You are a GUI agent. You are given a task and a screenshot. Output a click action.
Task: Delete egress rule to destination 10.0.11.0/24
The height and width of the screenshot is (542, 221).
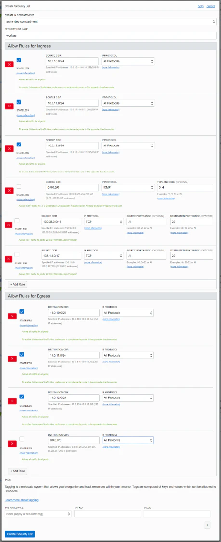click(x=12, y=358)
